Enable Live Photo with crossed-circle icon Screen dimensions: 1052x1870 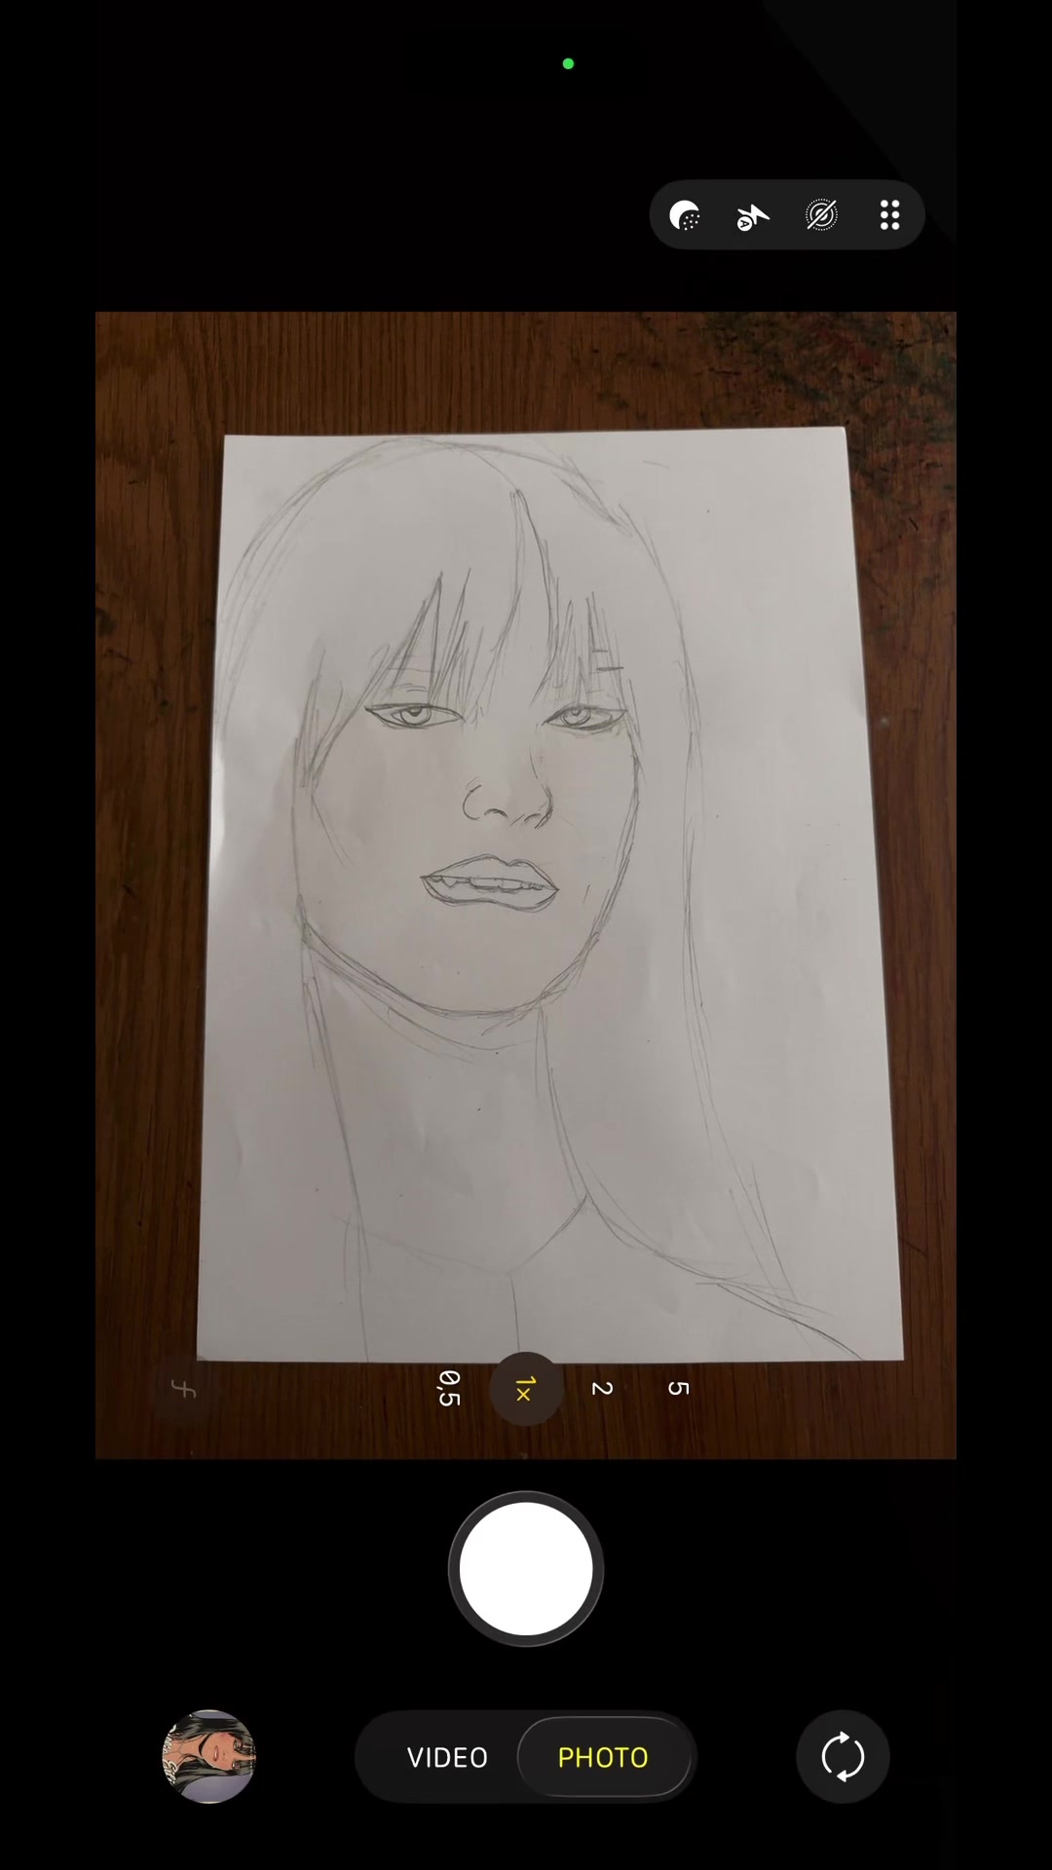[x=821, y=215]
